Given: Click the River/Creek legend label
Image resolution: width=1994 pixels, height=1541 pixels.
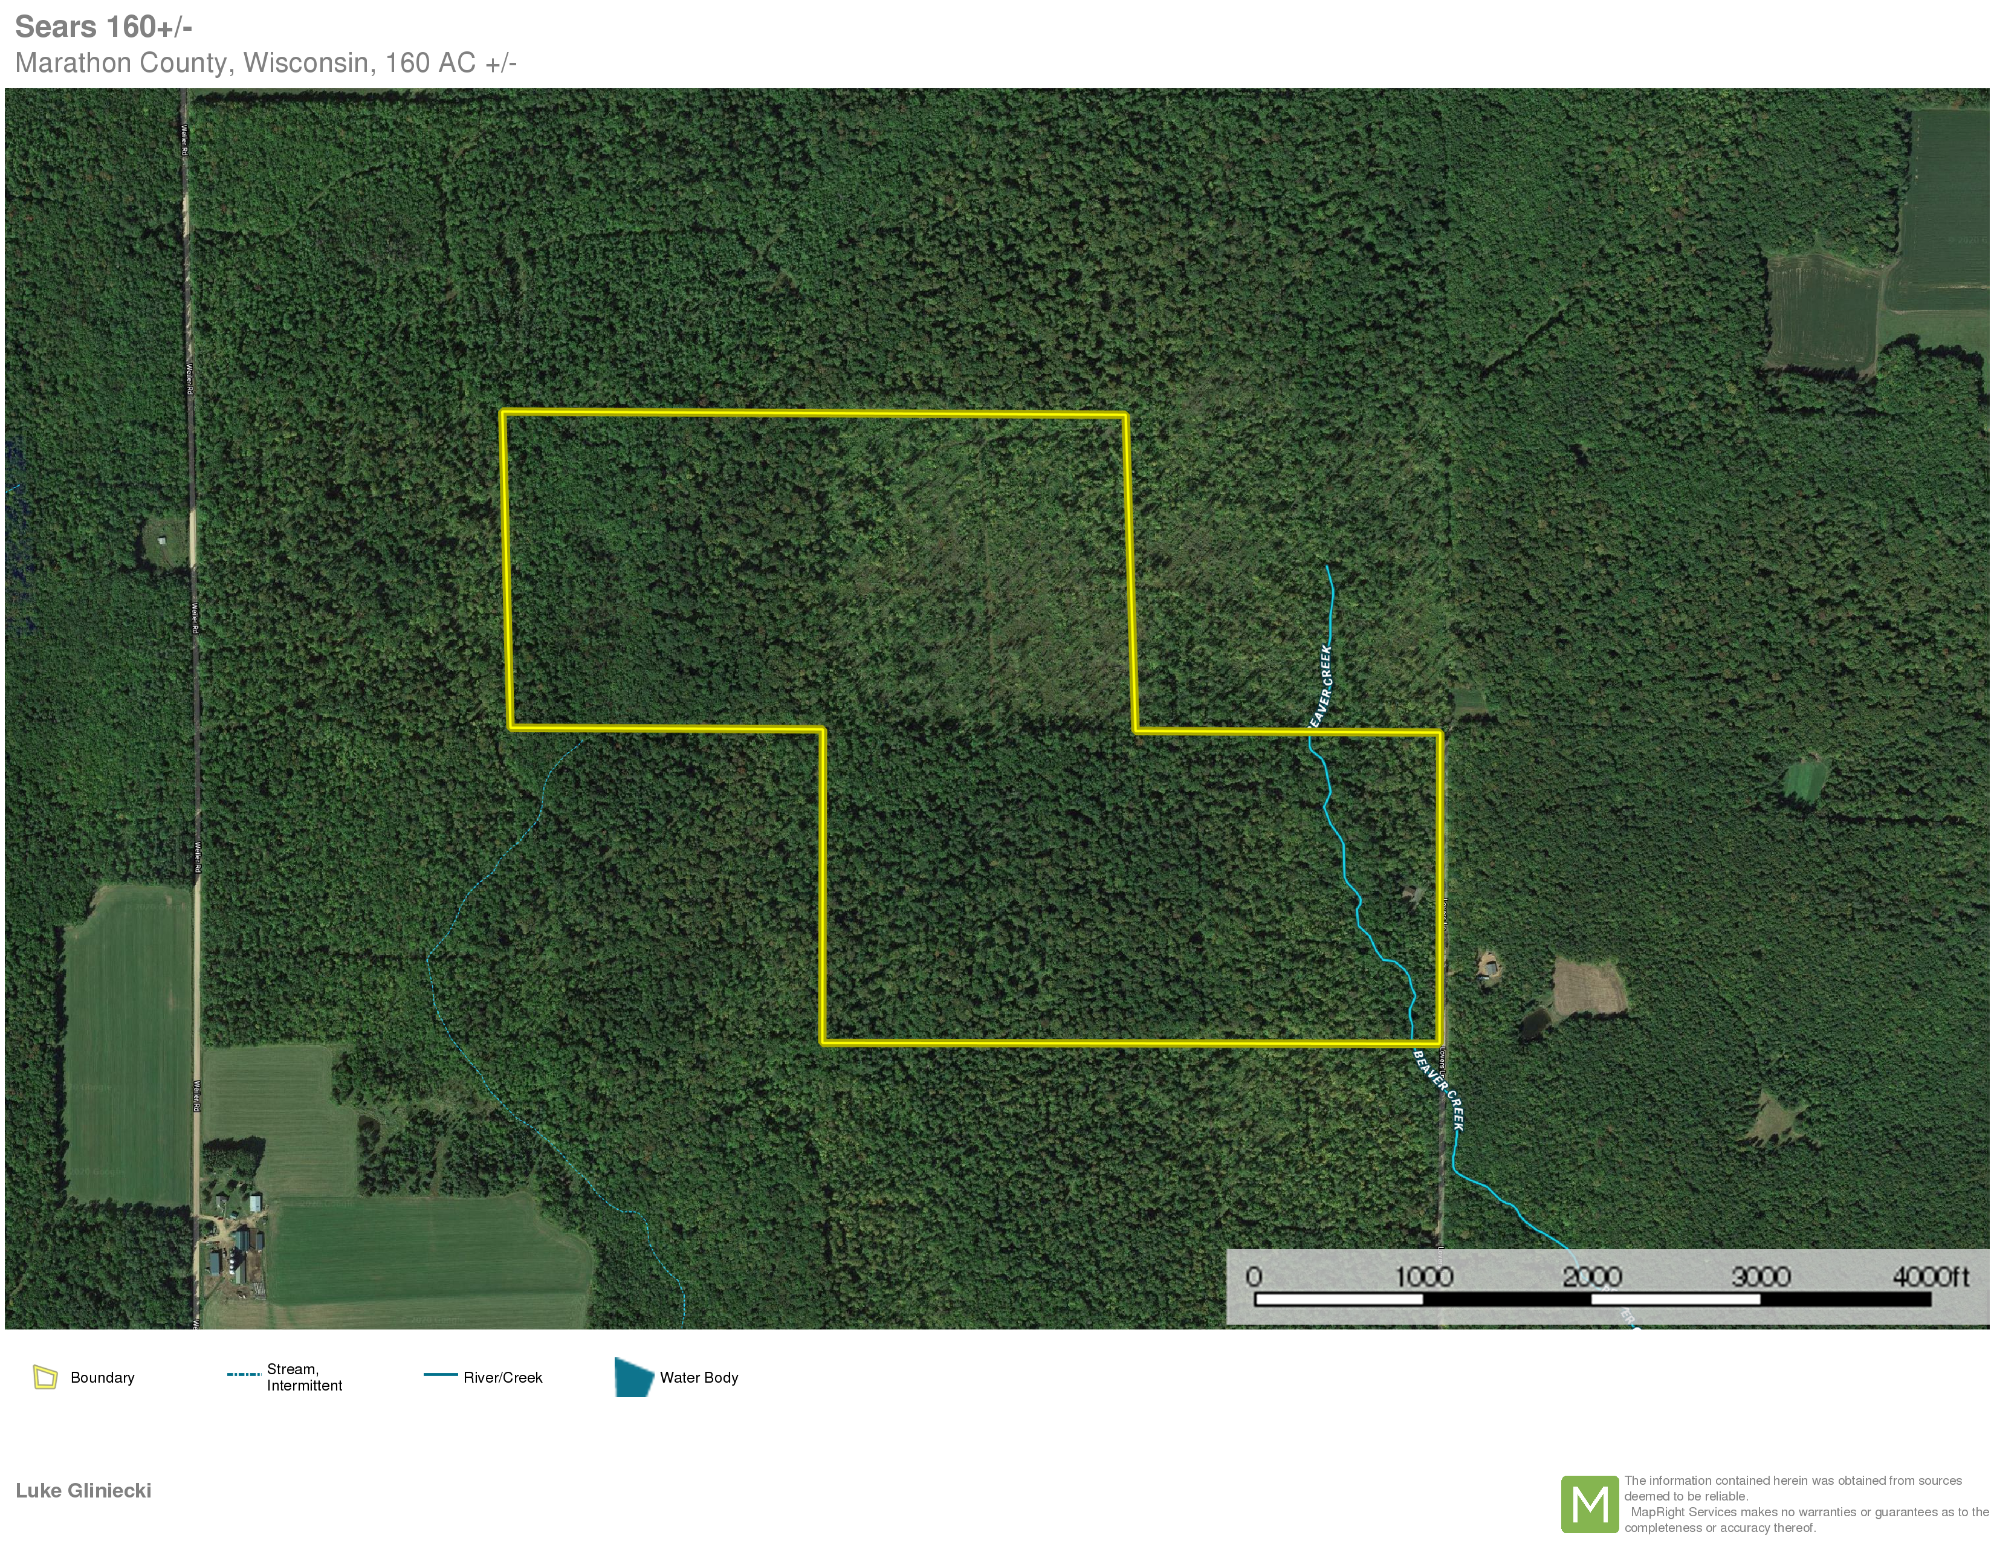Looking at the screenshot, I should click(x=502, y=1378).
